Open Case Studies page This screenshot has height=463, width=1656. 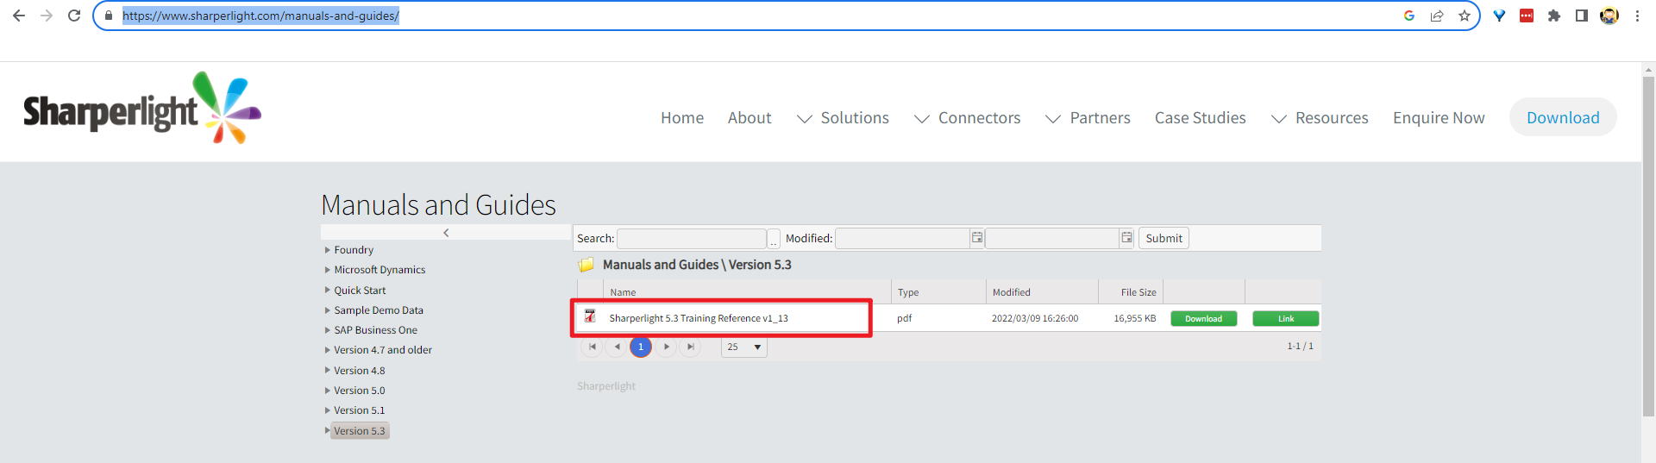[1201, 118]
